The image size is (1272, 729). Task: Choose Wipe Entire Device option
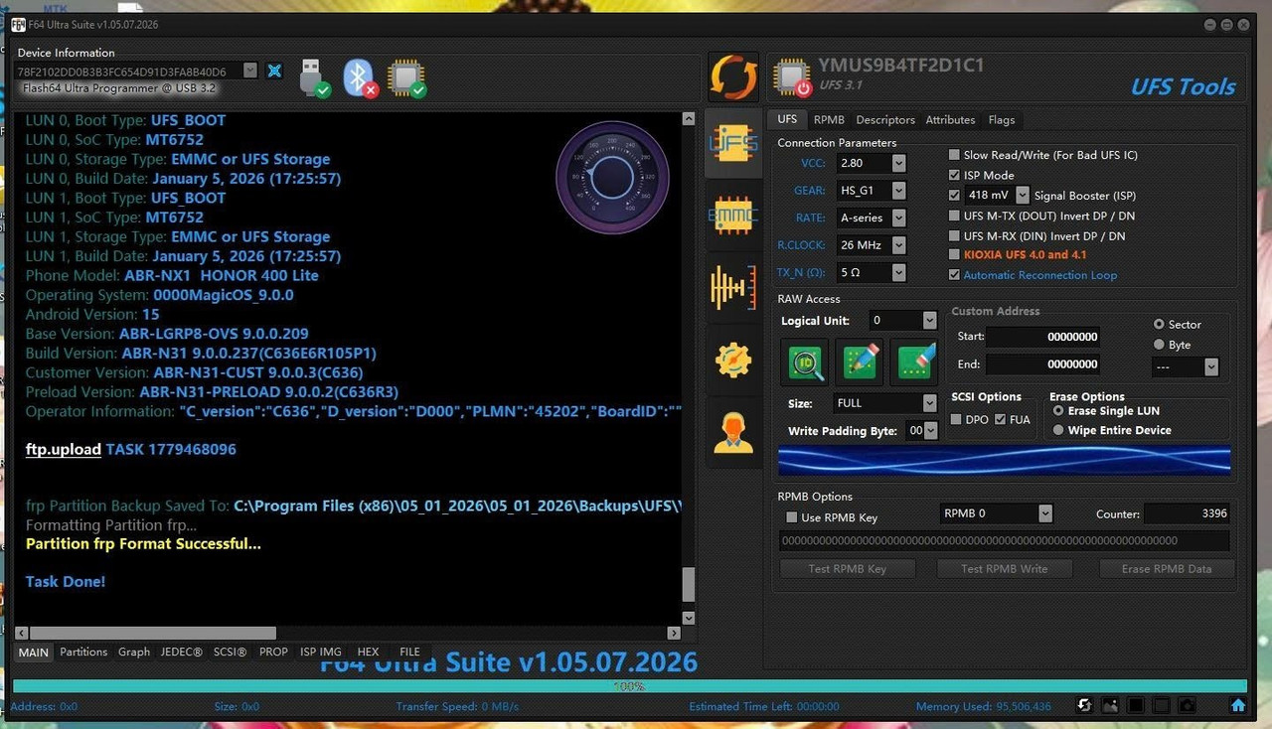pyautogui.click(x=1058, y=430)
